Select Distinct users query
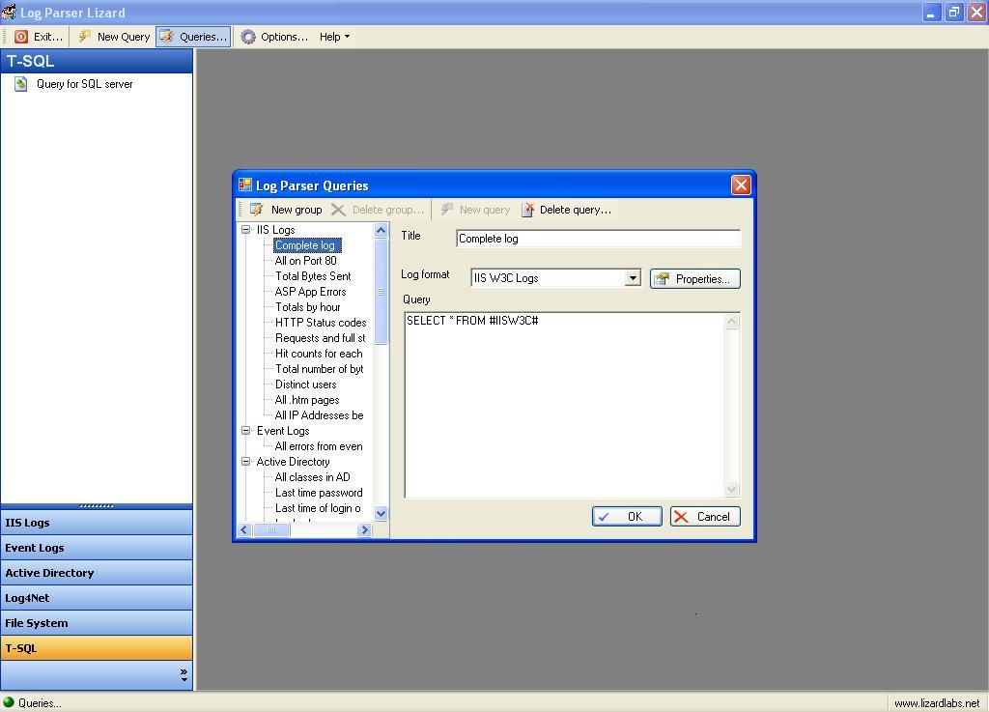Screen dimensions: 989x712 [x=305, y=384]
